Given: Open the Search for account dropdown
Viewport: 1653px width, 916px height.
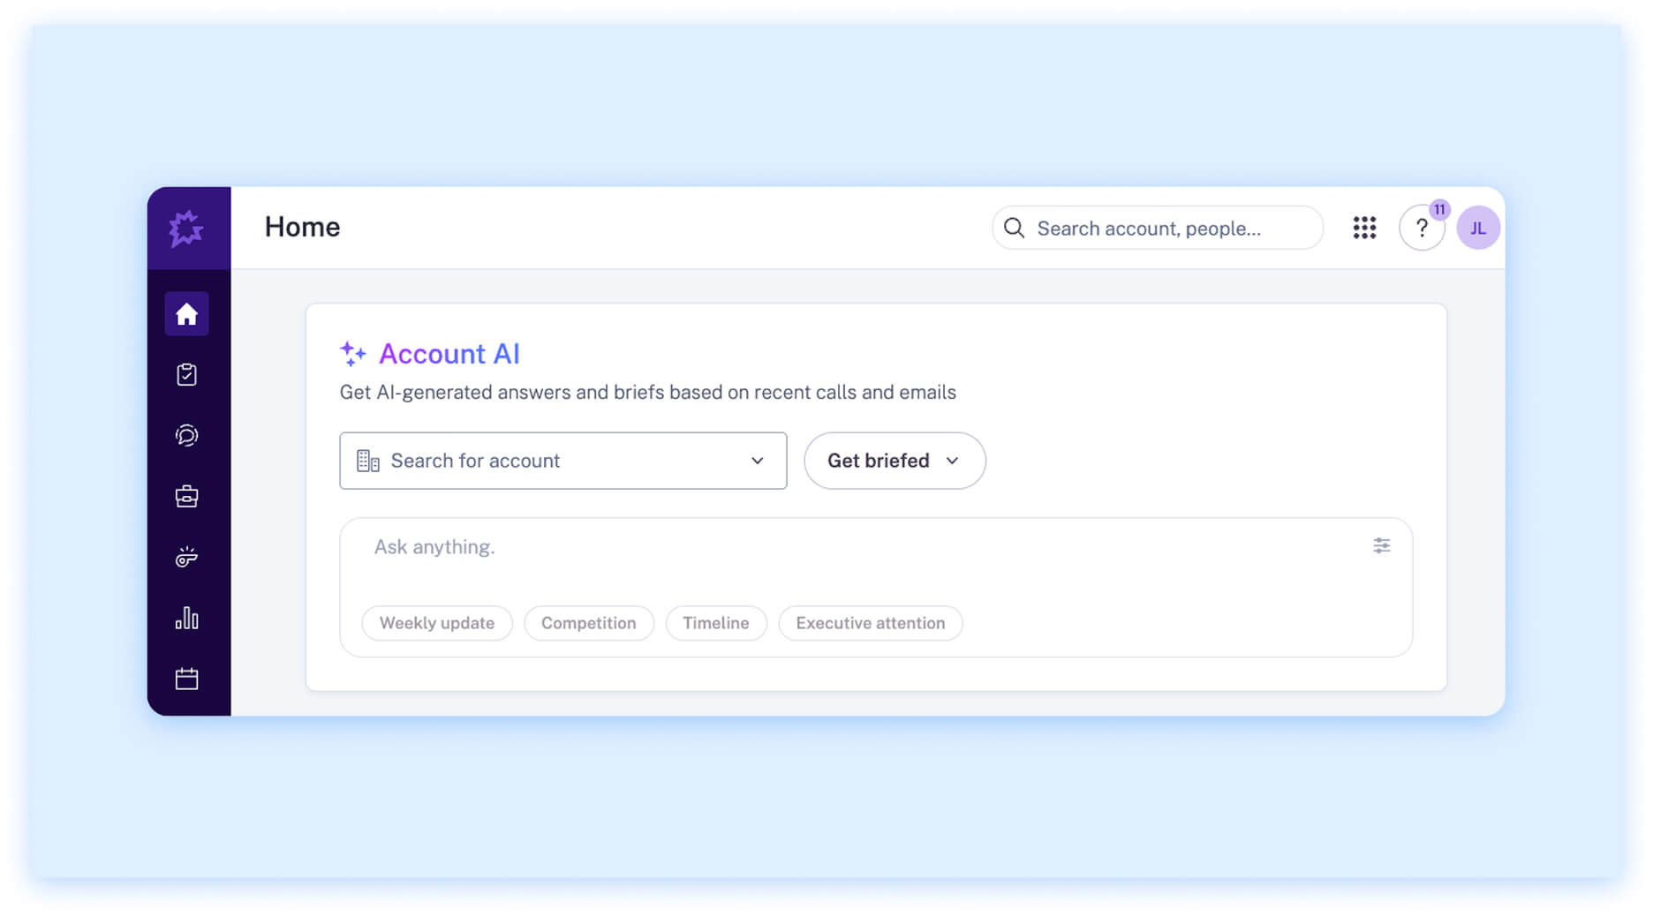Looking at the screenshot, I should click(563, 461).
